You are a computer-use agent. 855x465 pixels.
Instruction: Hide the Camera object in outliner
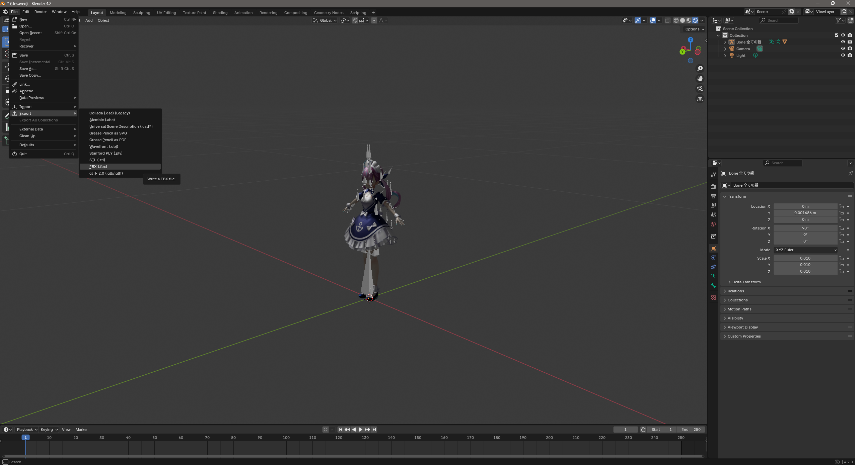click(x=843, y=49)
